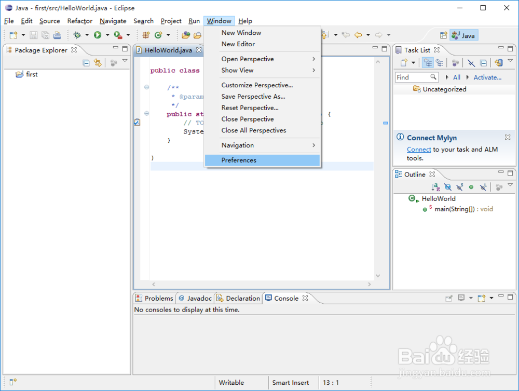Click the Print toolbar icon
The width and height of the screenshot is (519, 391).
coord(57,35)
